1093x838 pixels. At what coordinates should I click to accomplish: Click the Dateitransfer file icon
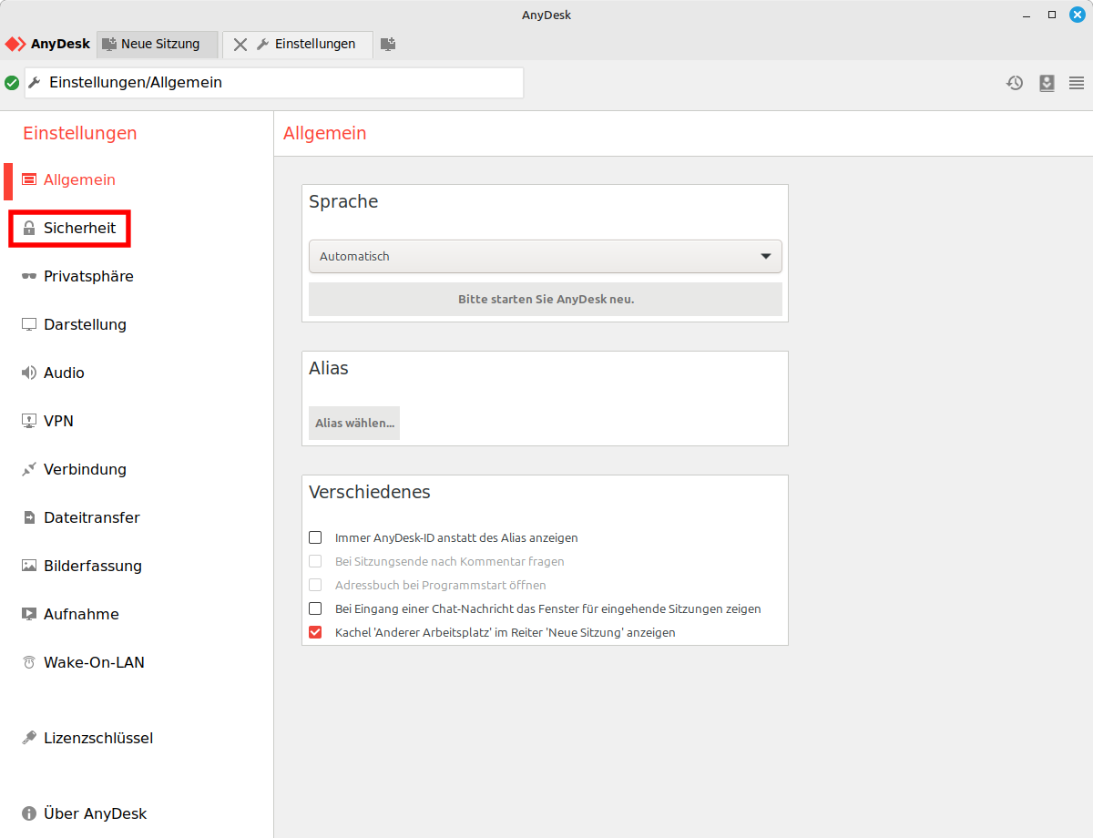[29, 517]
